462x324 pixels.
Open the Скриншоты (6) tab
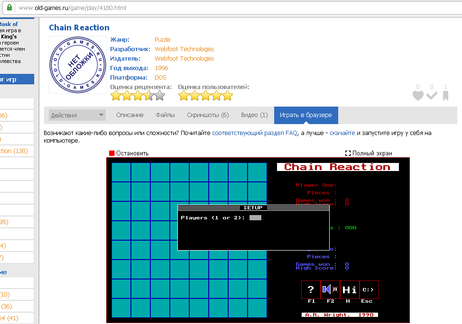[208, 115]
